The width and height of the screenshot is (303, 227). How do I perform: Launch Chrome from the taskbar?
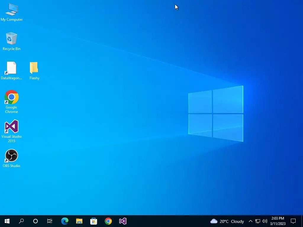[x=108, y=221]
